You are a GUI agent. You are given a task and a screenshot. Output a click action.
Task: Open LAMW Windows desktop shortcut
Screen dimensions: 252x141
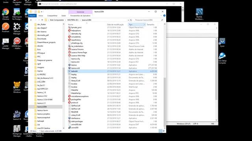[17, 87]
